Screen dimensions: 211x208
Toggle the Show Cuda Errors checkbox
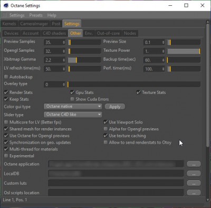point(72,99)
